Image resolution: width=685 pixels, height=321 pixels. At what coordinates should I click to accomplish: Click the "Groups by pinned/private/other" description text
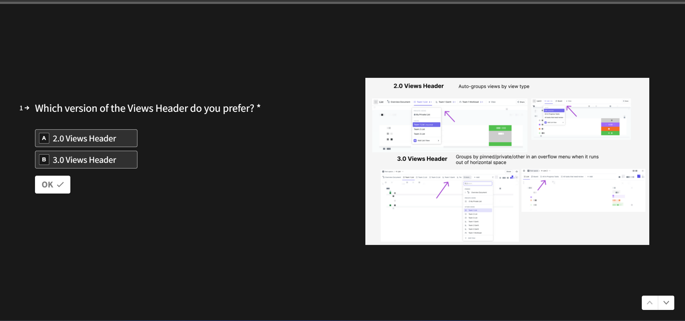pos(527,160)
